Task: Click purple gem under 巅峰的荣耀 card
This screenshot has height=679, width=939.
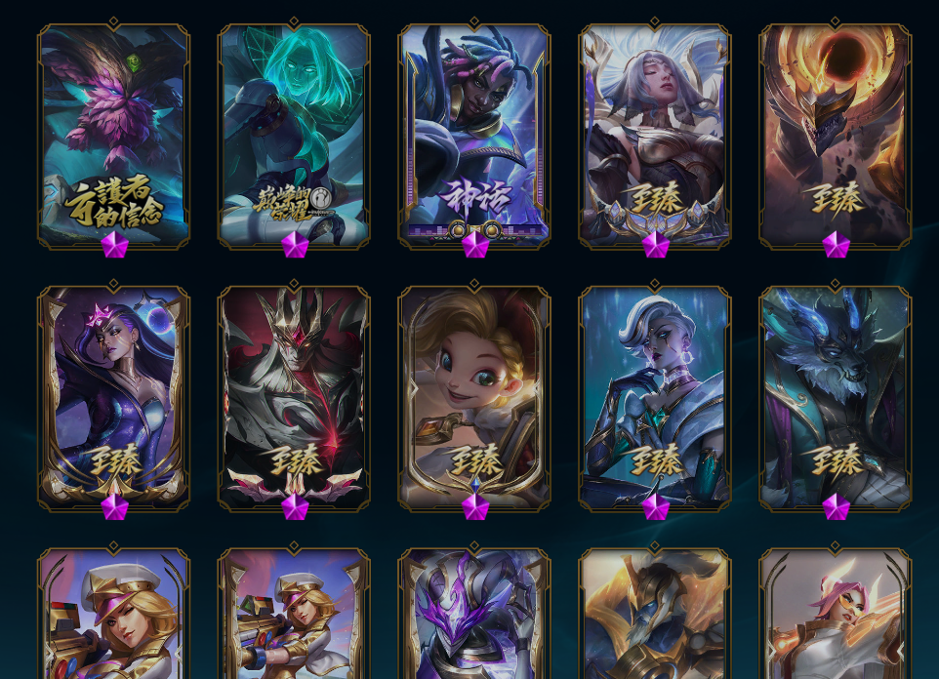Action: (x=295, y=245)
